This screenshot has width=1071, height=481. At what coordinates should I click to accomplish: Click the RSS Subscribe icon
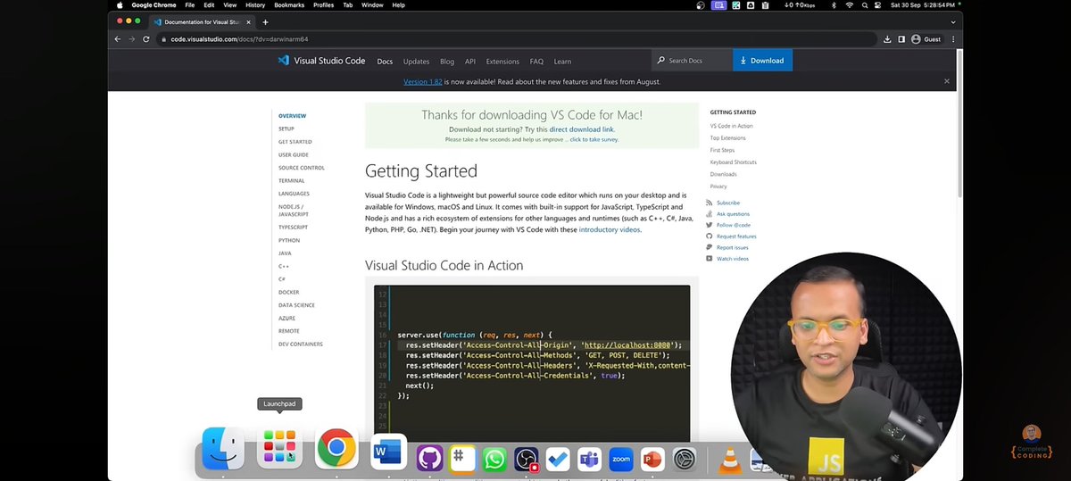click(x=710, y=203)
